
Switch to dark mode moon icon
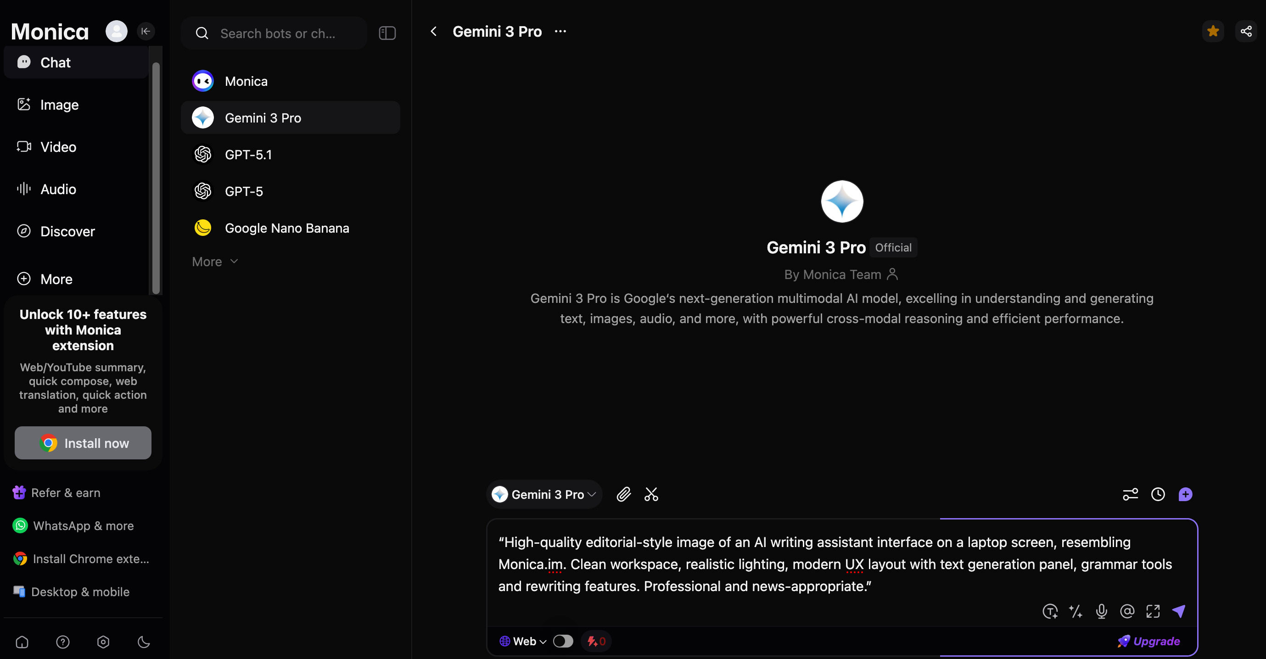[x=144, y=641]
